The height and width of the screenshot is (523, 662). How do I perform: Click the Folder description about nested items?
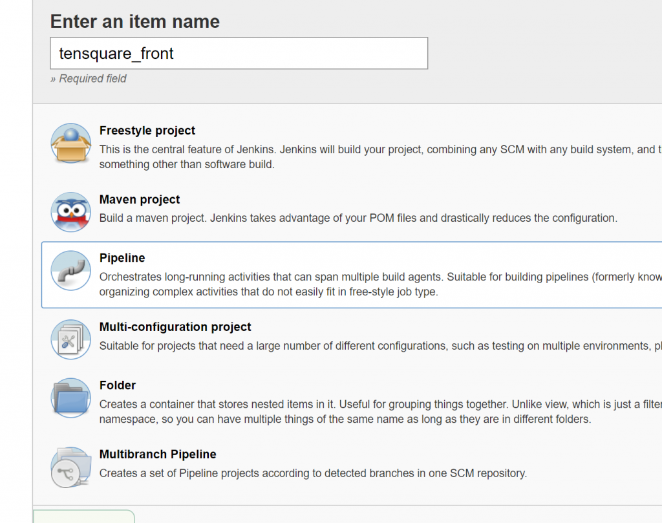pos(380,412)
